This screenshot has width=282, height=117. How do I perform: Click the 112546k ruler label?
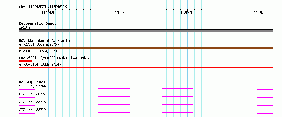pyautogui.click(x=256, y=13)
